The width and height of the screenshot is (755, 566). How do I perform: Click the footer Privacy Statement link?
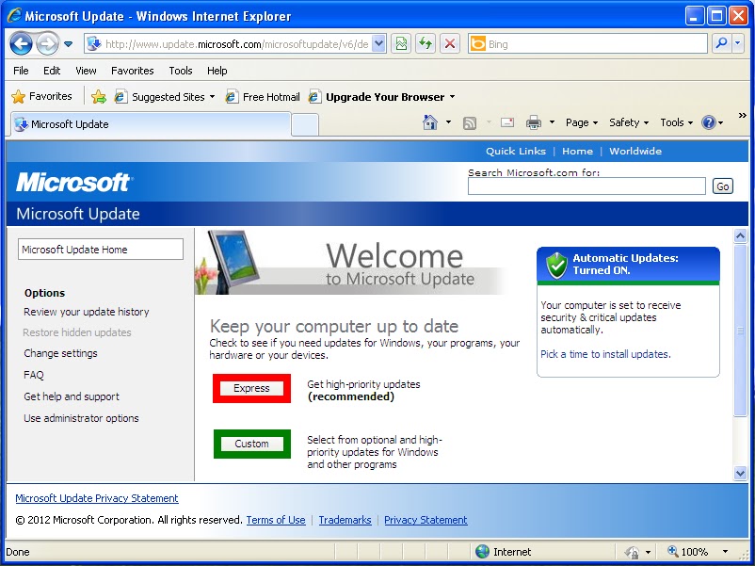click(x=426, y=520)
